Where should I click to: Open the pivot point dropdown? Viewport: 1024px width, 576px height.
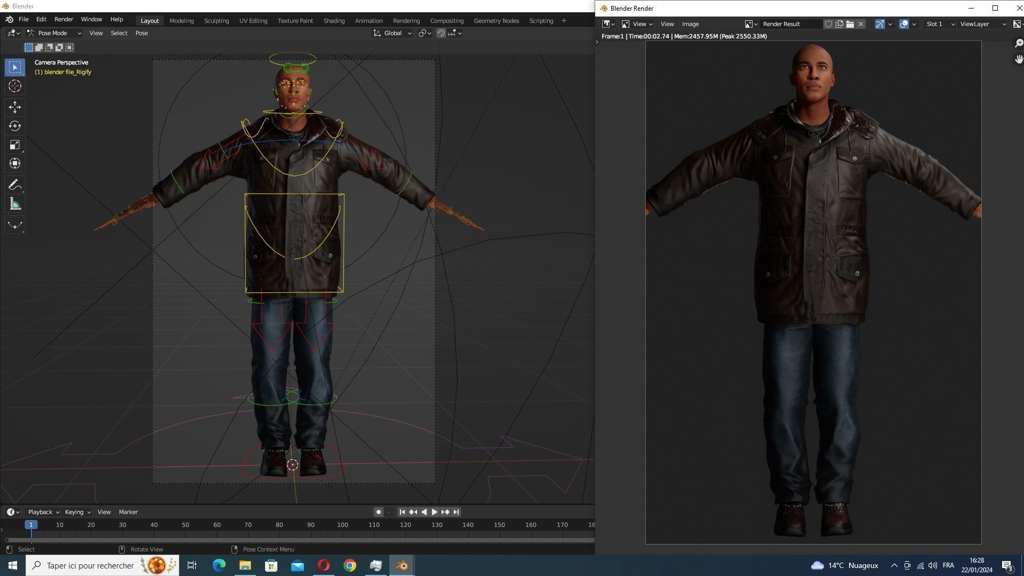pos(425,33)
